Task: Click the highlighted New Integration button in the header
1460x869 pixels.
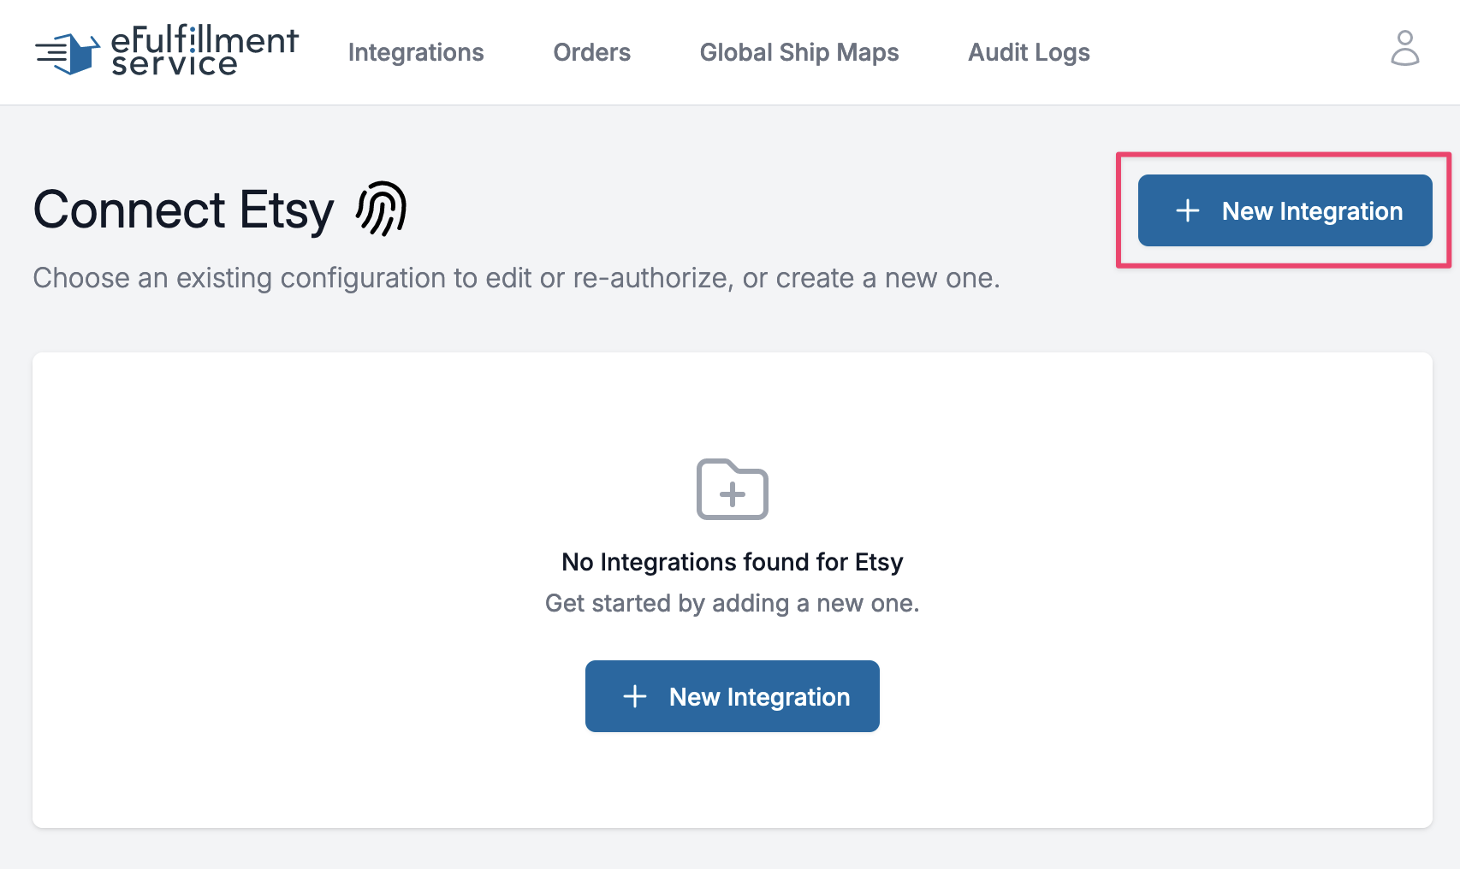Action: click(x=1285, y=210)
